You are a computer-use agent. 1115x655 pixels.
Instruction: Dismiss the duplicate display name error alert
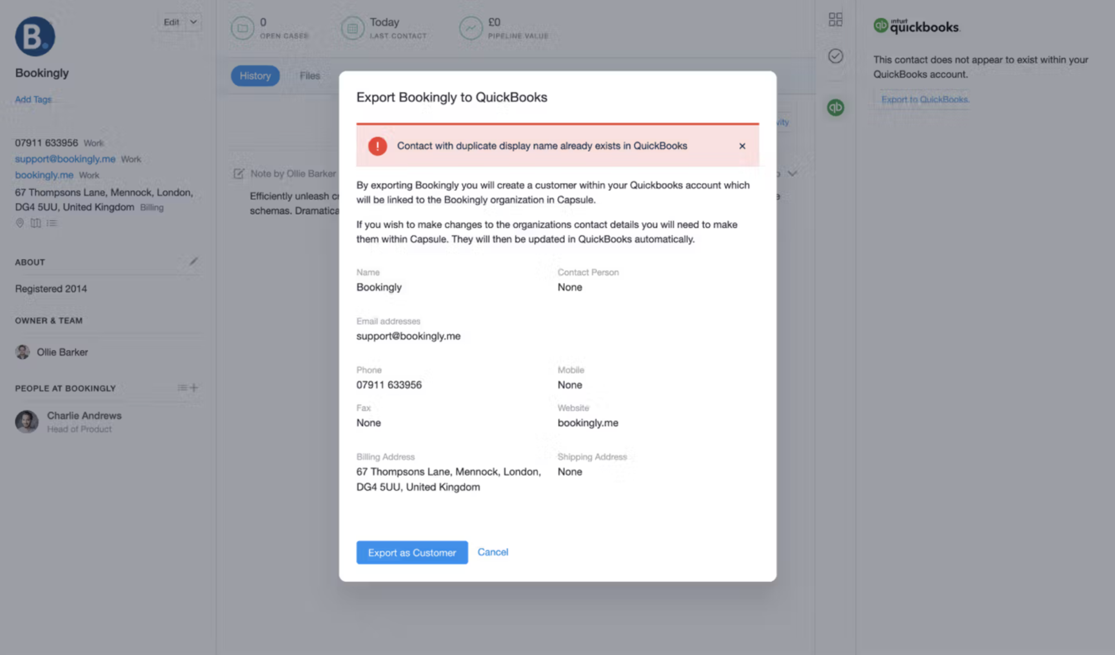pyautogui.click(x=742, y=146)
